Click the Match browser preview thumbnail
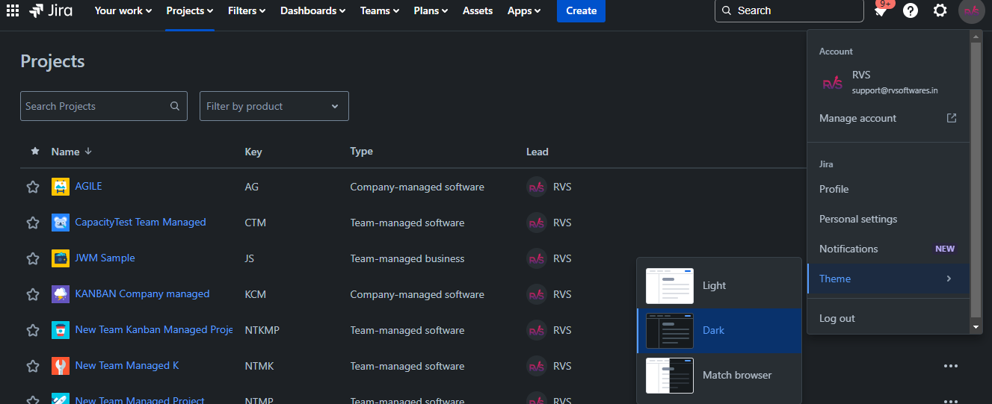This screenshot has height=404, width=992. 670,376
